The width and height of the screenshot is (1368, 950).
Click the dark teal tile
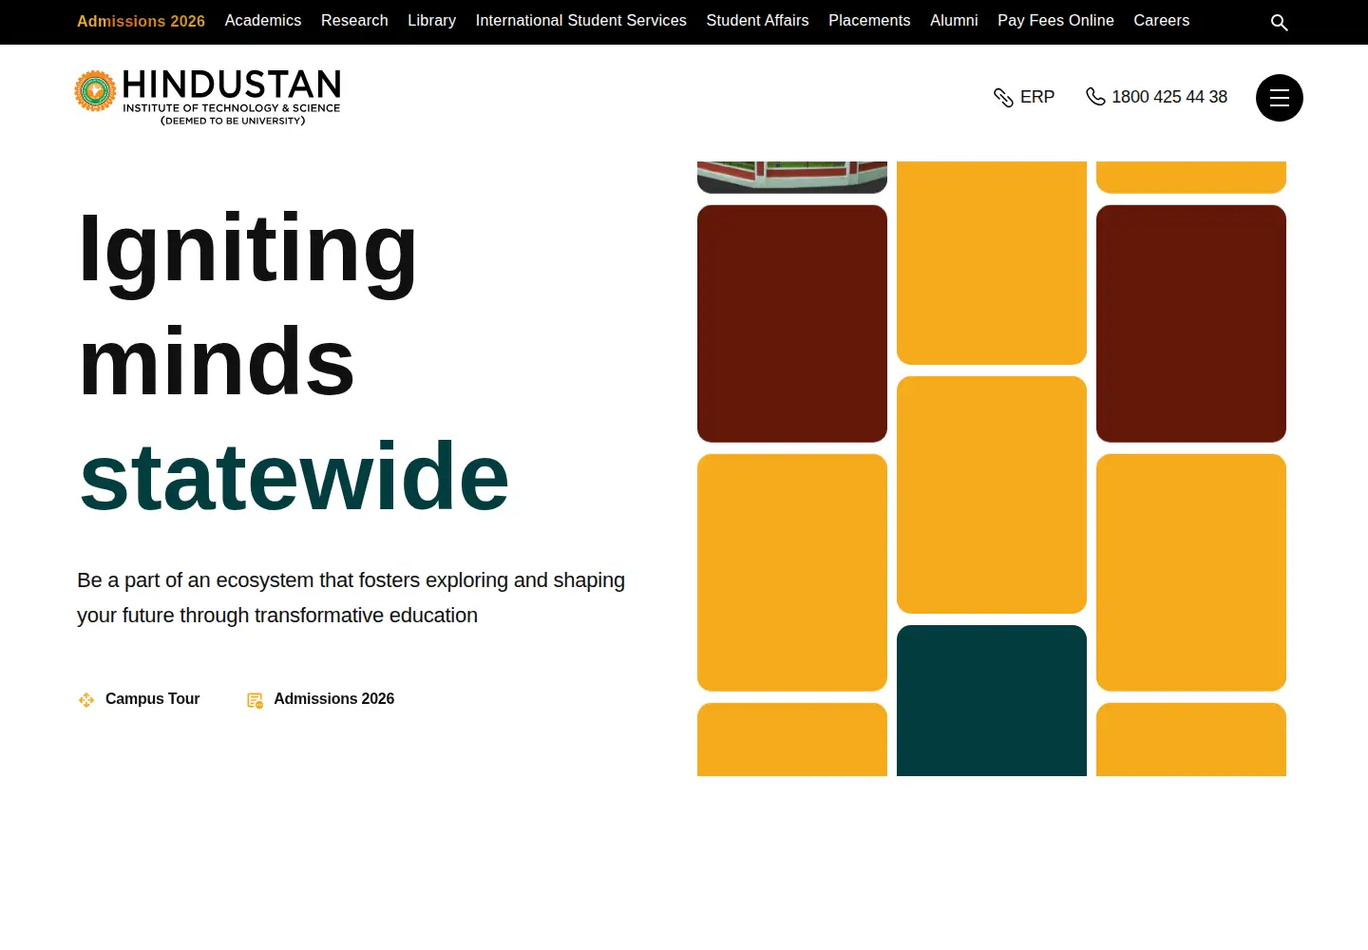tap(992, 700)
